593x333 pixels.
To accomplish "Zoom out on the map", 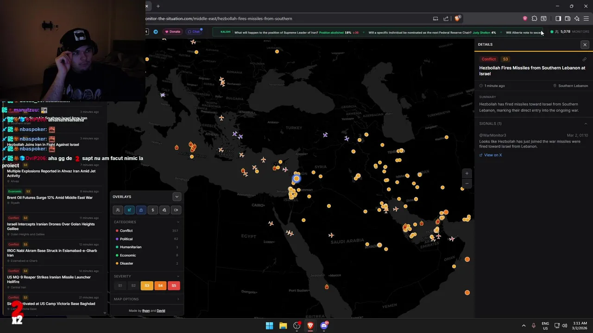I will pos(467,183).
